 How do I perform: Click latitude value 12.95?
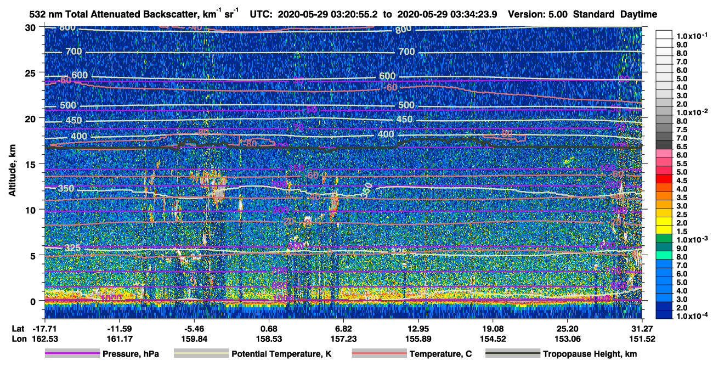(x=418, y=328)
